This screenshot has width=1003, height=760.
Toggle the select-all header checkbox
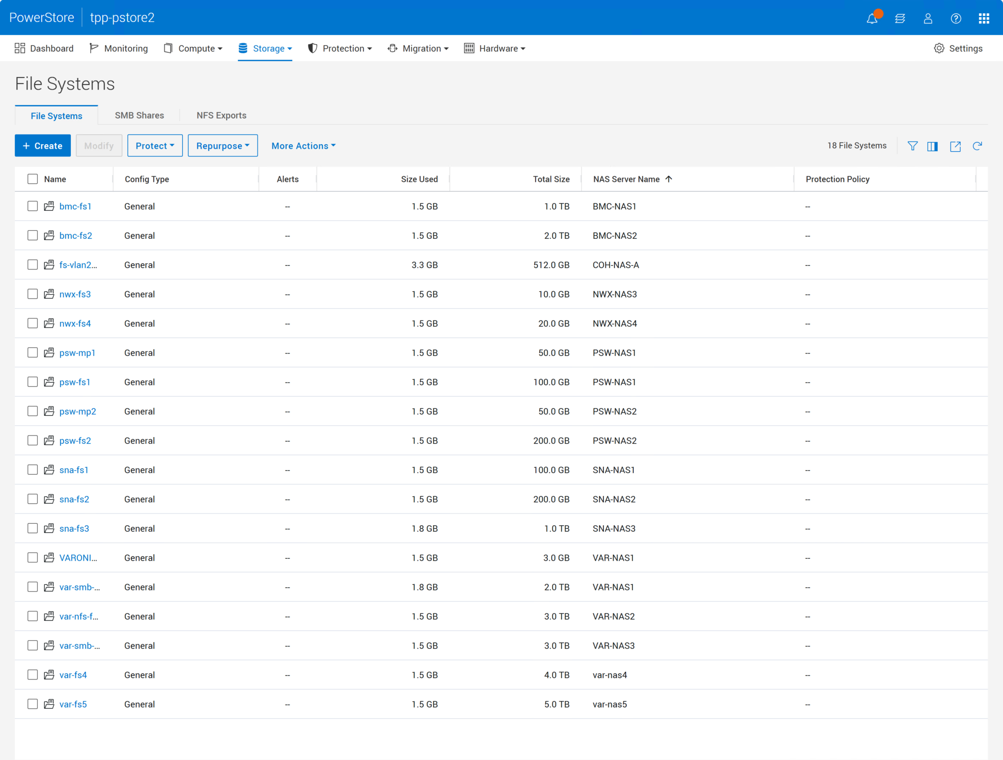33,179
